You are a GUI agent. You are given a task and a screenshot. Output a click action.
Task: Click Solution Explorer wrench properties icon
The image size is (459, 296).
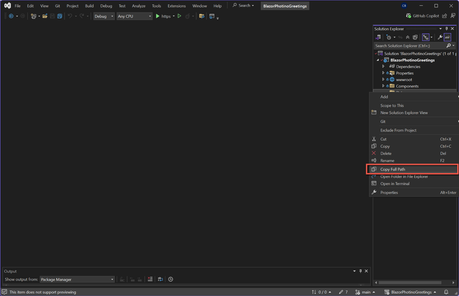point(440,37)
